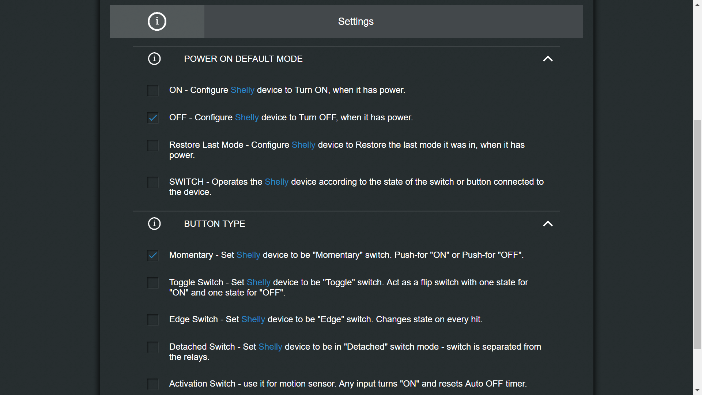Select the SWITCH power-on mode checkbox
The height and width of the screenshot is (395, 702).
[153, 182]
